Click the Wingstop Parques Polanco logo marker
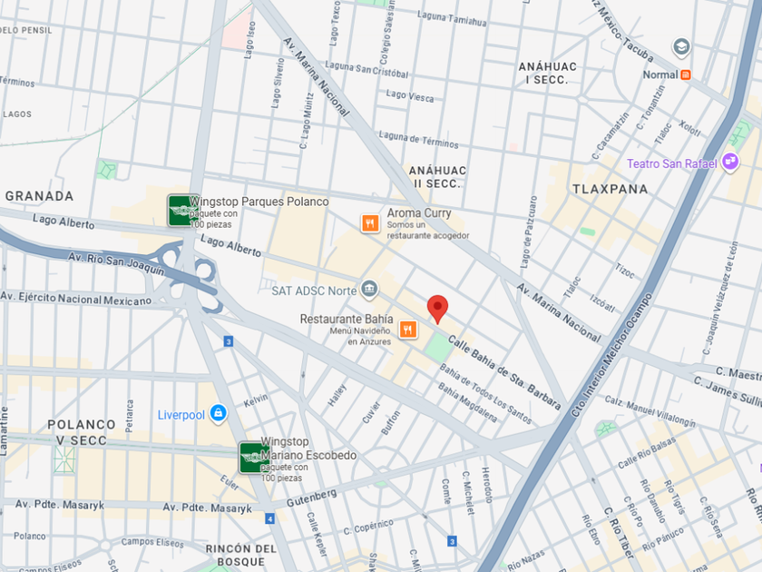Screen dimensions: 762x572 click(183, 211)
